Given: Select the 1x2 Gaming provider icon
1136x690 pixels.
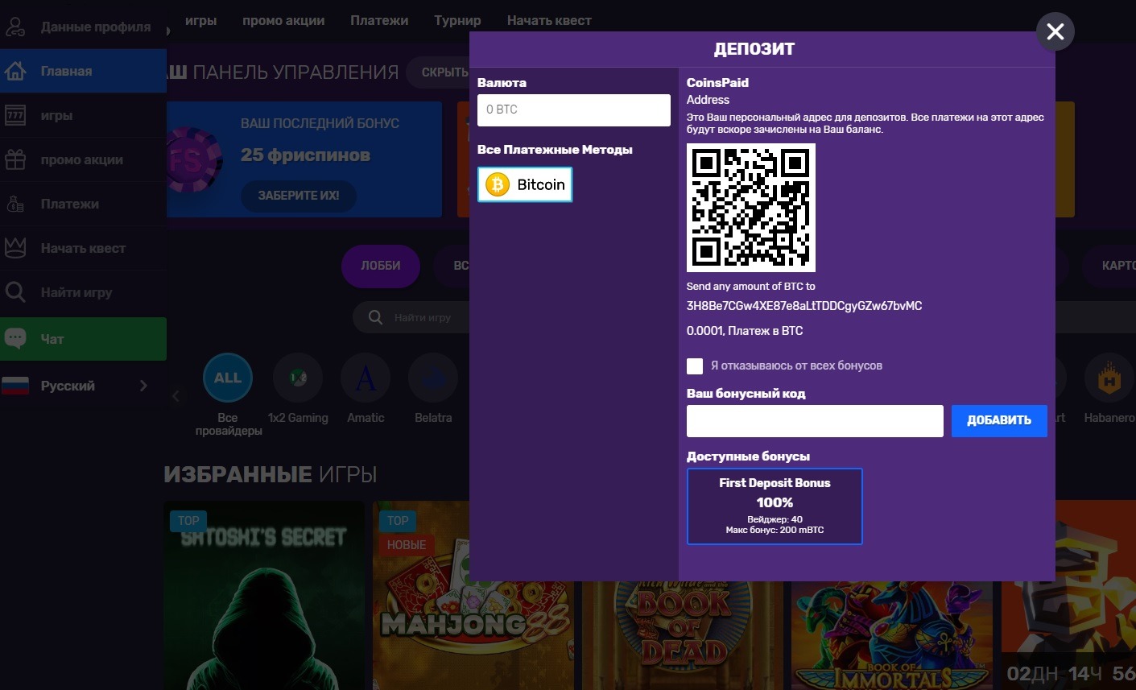Looking at the screenshot, I should pos(298,377).
